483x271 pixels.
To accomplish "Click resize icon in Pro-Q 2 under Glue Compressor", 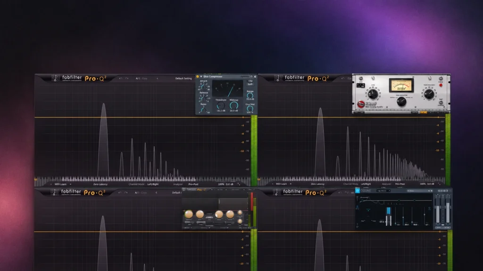I will [x=239, y=184].
